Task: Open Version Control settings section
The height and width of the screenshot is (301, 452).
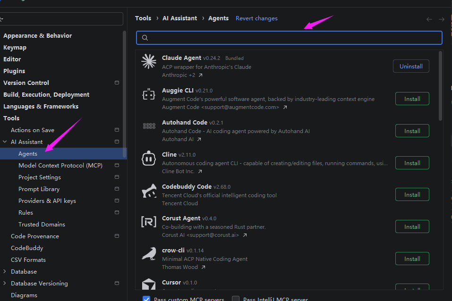Action: [x=26, y=83]
